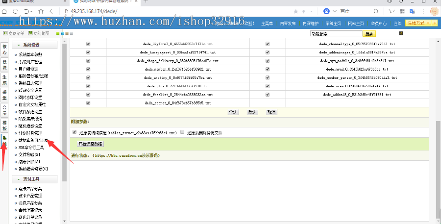
Task: Open the 快捷方式 shortcut dropdown
Action: (419, 23)
